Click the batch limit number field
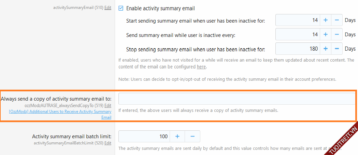This screenshot has height=155, width=358. click(x=144, y=137)
